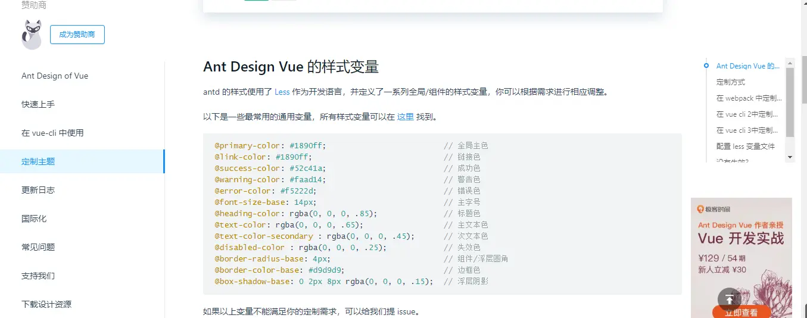Click the @link-color code line
The image size is (807, 318).
click(x=263, y=157)
